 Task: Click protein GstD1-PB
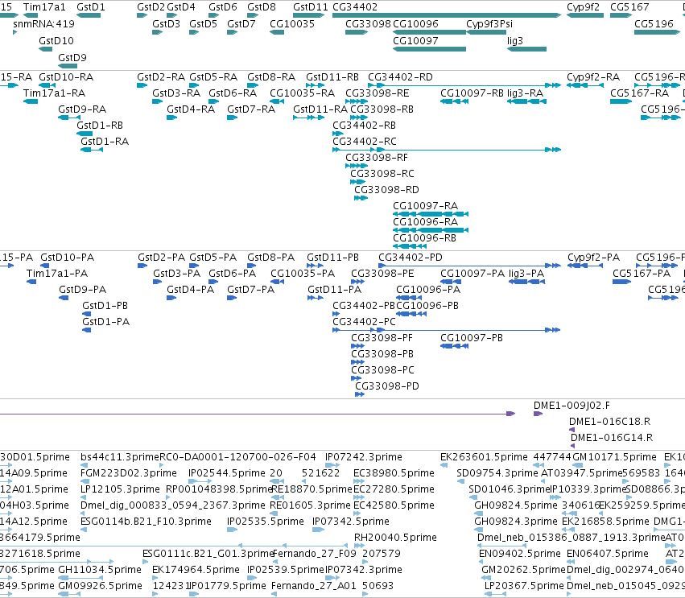(x=86, y=314)
